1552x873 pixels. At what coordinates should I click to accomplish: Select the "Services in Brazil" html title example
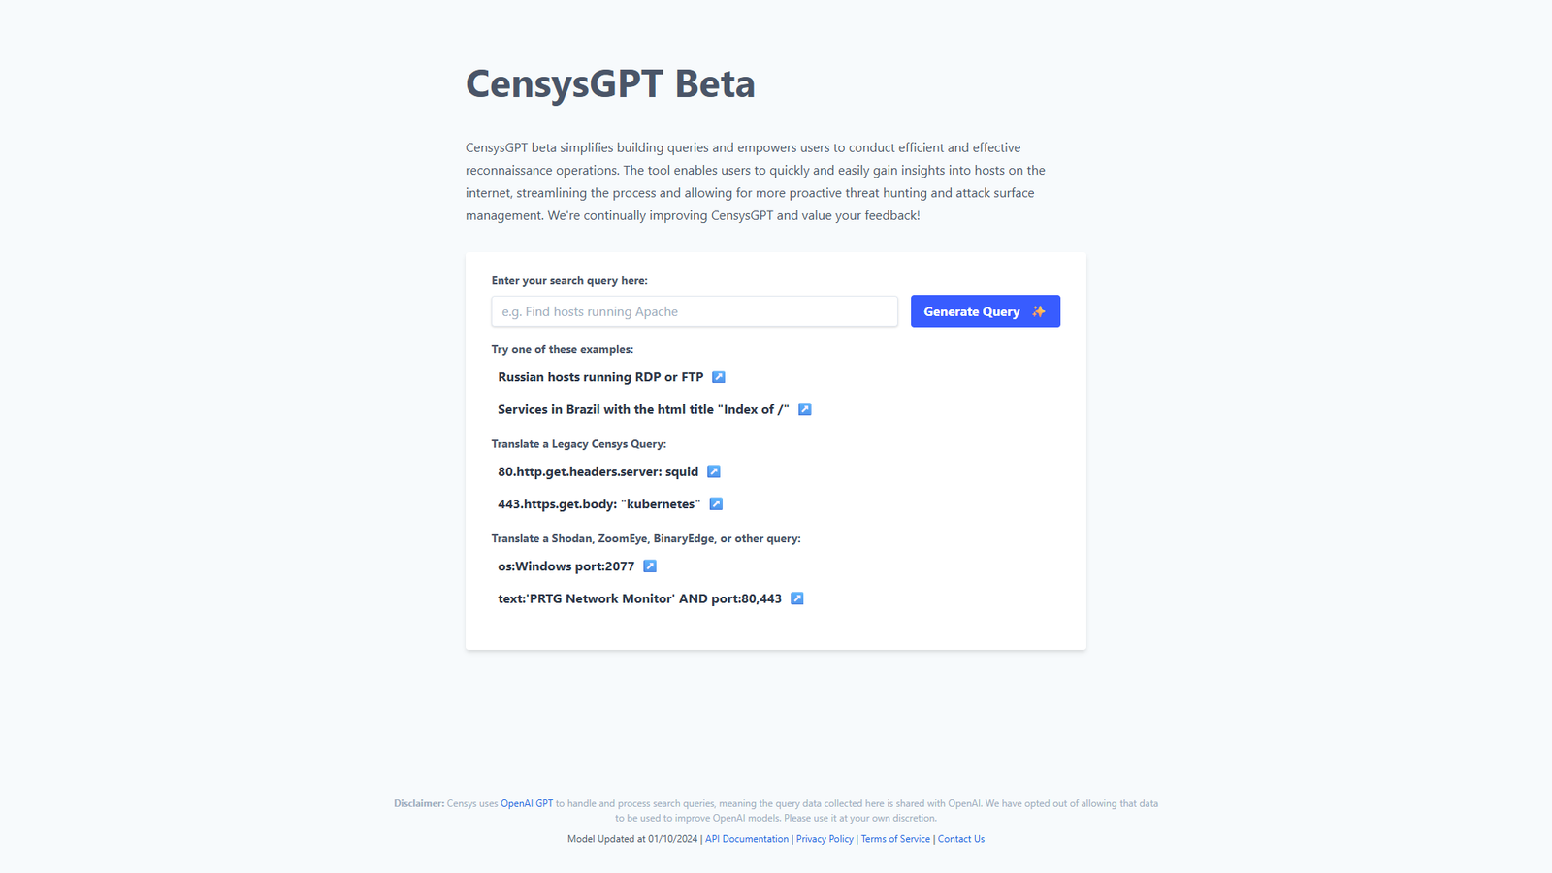coord(642,409)
